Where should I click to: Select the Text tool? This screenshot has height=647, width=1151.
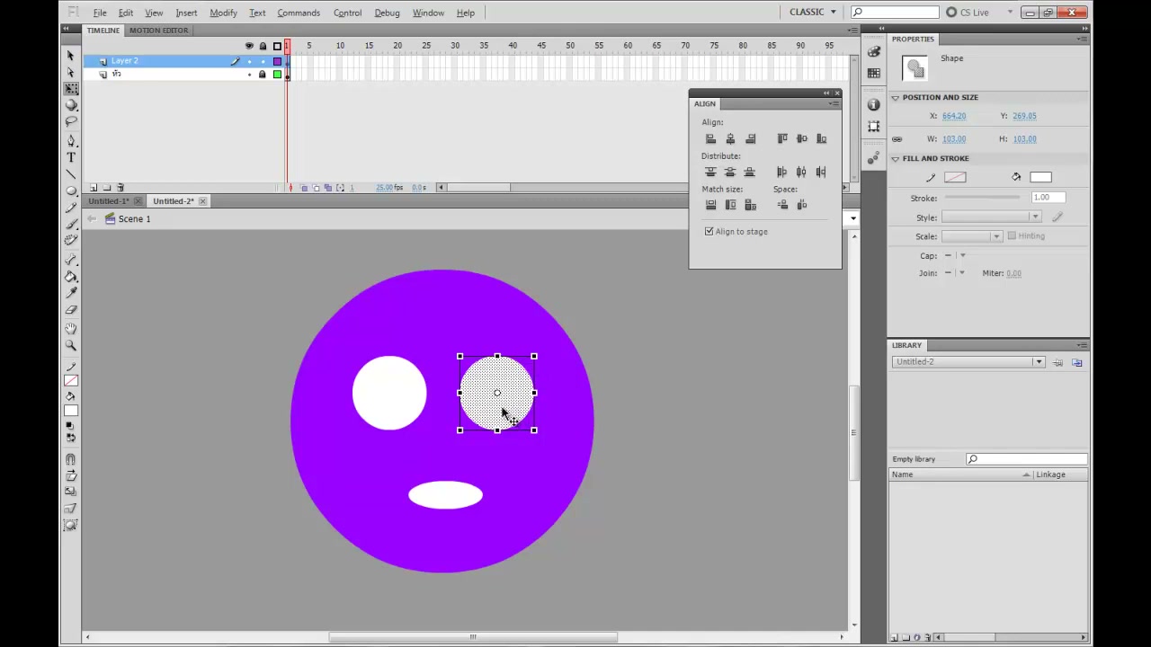click(x=71, y=158)
